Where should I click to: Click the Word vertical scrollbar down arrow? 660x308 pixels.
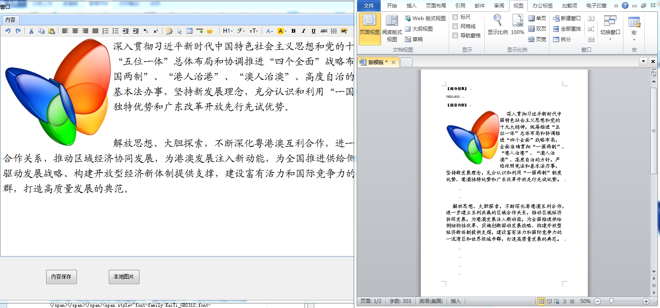(654, 272)
